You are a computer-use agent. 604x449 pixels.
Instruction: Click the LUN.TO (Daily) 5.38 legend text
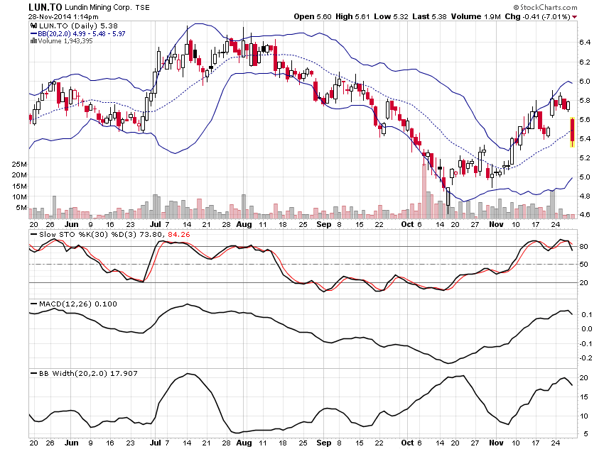(x=79, y=26)
